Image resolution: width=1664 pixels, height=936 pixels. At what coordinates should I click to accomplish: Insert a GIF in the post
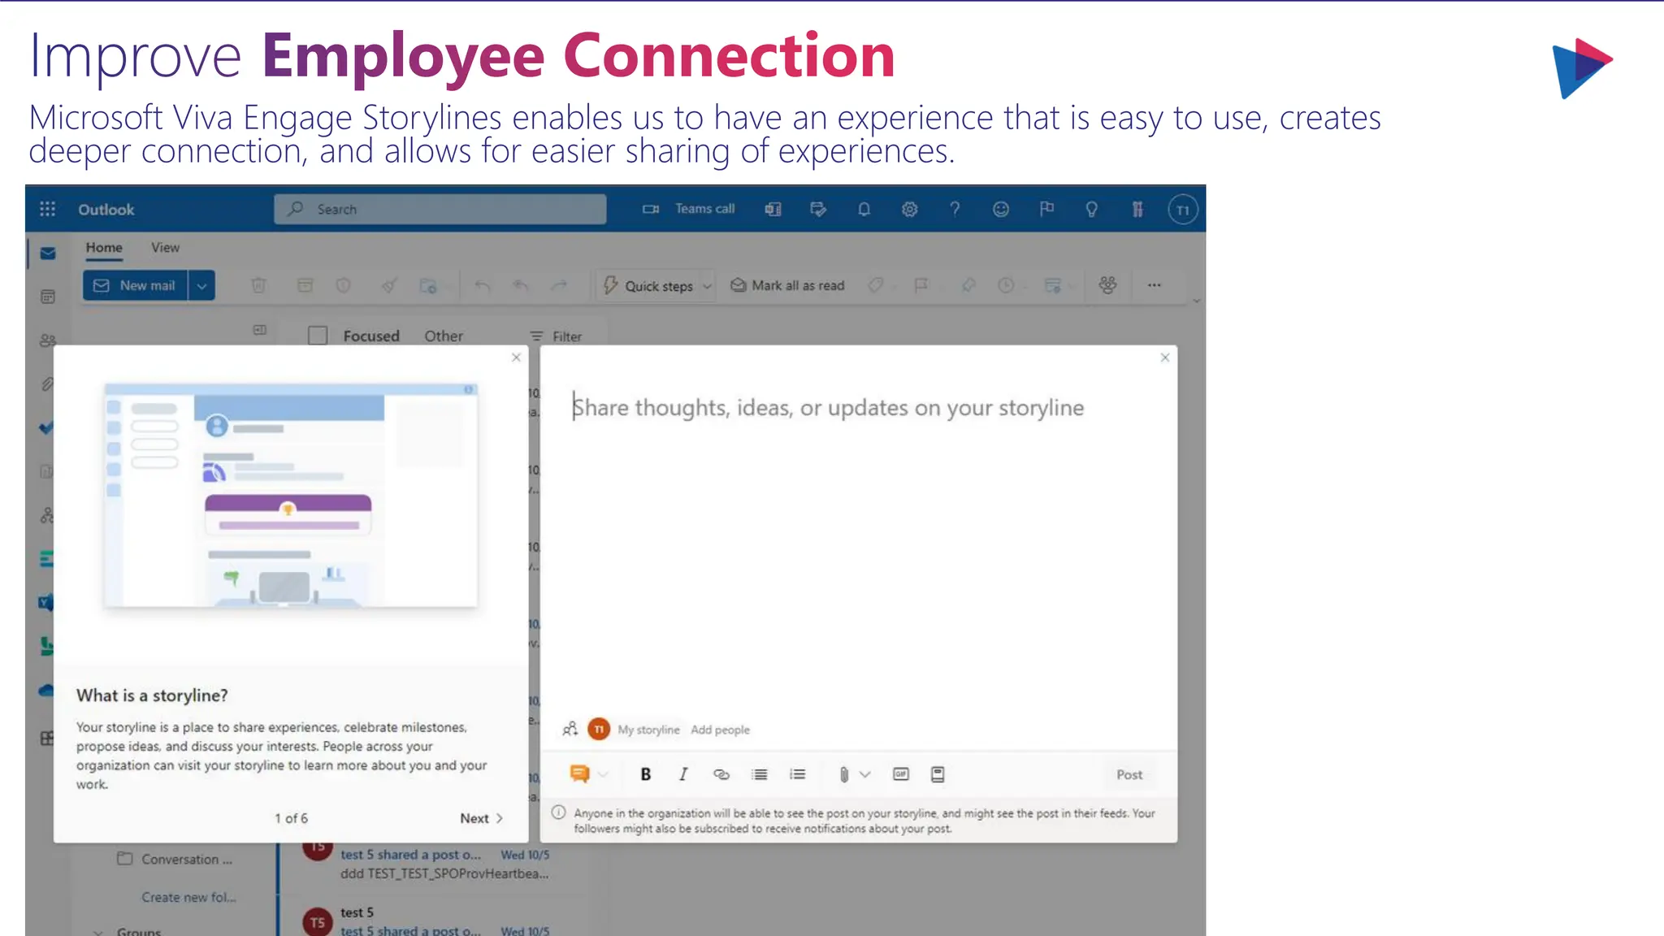click(901, 774)
